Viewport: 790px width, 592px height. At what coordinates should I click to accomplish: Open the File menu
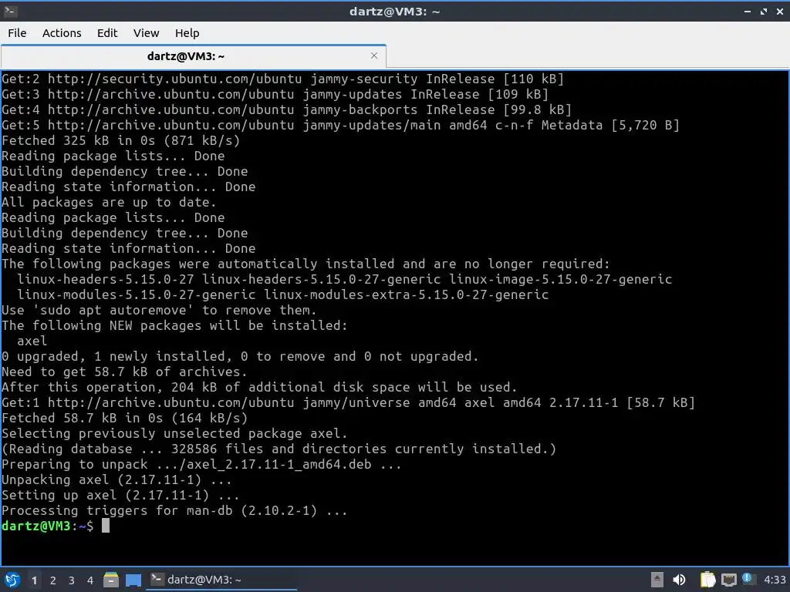[x=17, y=33]
